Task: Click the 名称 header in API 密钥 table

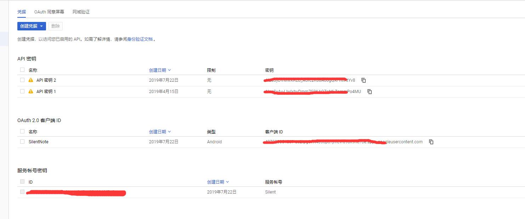Action: point(33,70)
